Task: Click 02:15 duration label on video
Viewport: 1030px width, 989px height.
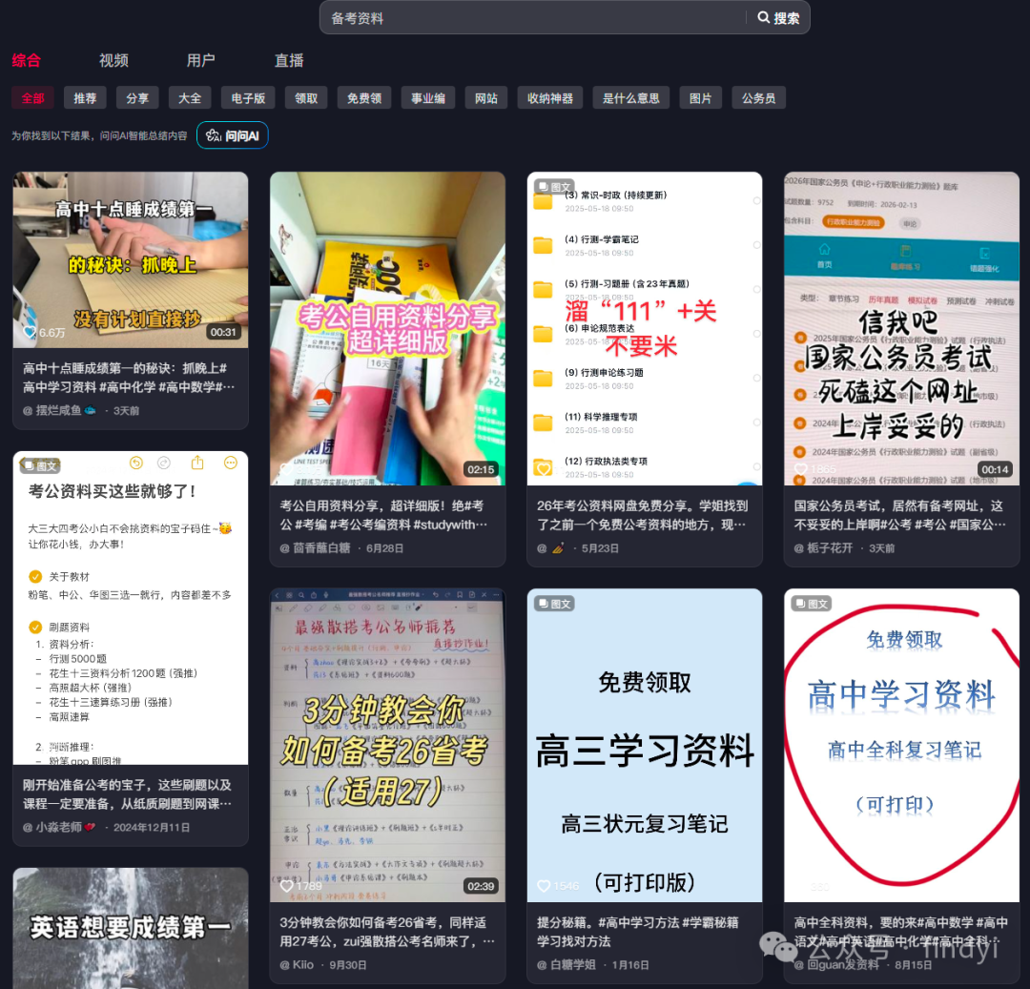Action: point(481,469)
